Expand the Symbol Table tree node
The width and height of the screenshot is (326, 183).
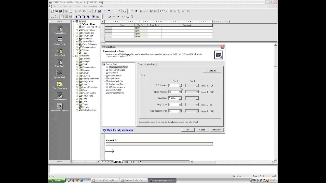point(77,33)
